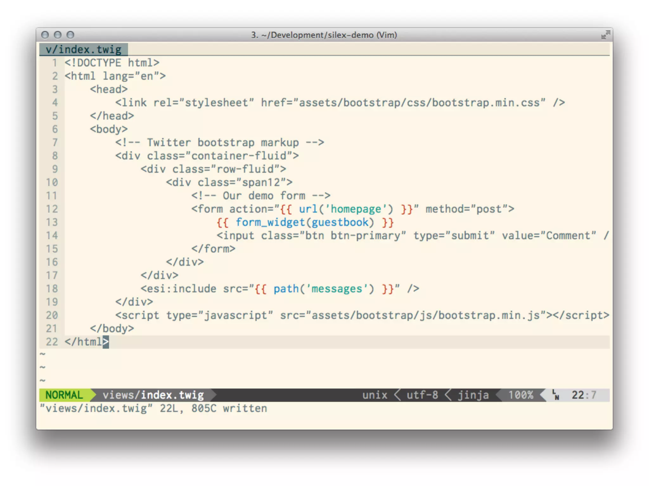This screenshot has height=486, width=649.
Task: Select the v/index.twig buffer tab
Action: [x=83, y=50]
